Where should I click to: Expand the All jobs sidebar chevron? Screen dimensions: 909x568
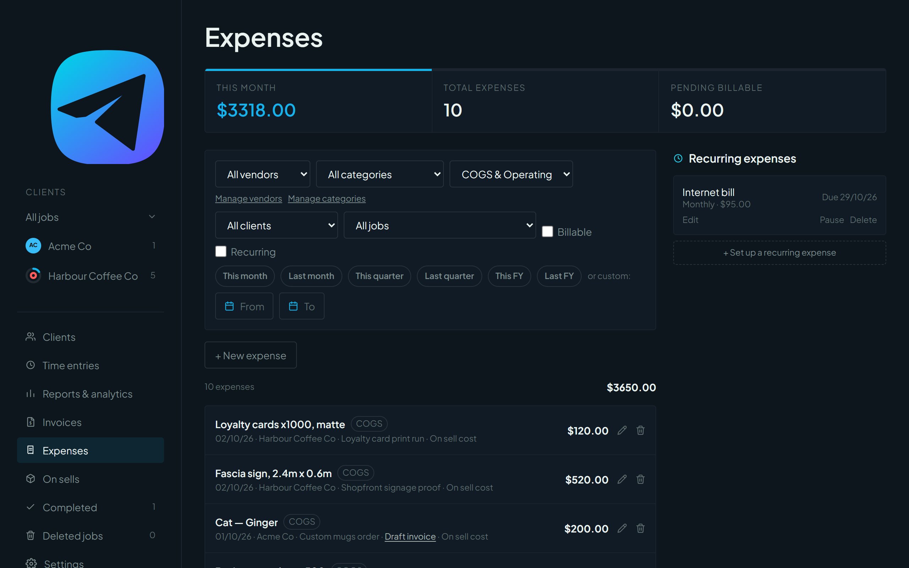pyautogui.click(x=152, y=217)
